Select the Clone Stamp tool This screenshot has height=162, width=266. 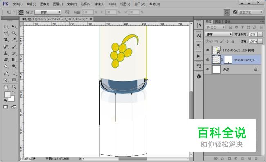pyautogui.click(x=6, y=53)
